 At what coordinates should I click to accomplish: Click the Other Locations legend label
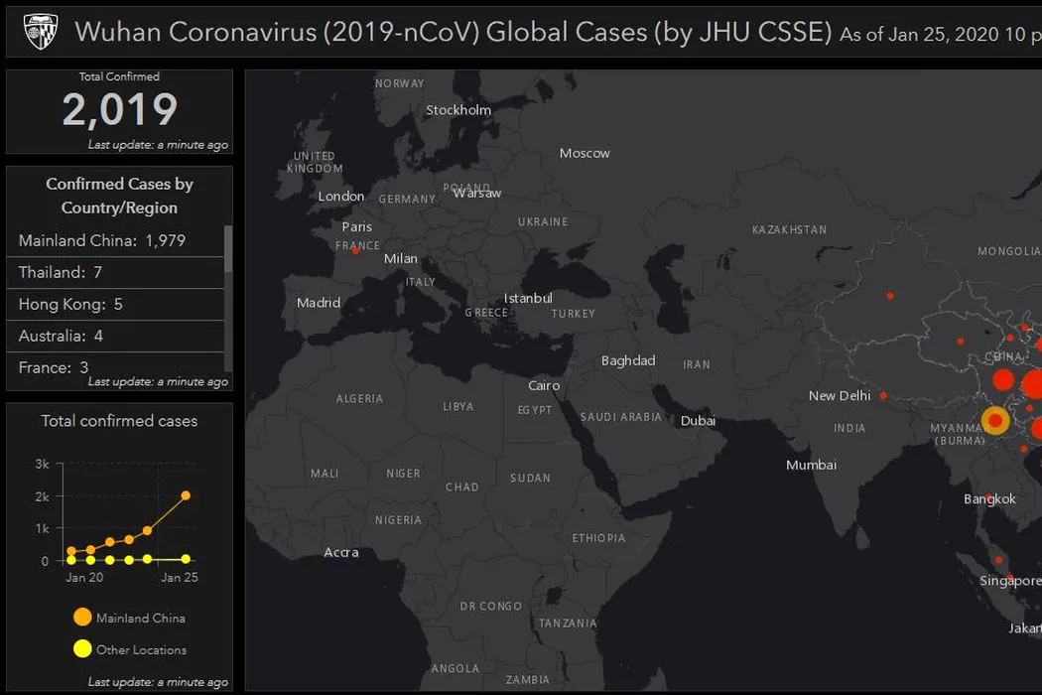tap(142, 649)
